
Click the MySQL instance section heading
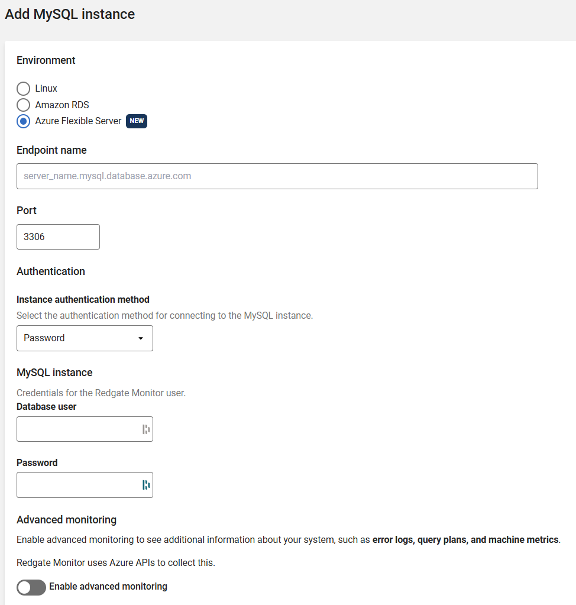tap(54, 373)
